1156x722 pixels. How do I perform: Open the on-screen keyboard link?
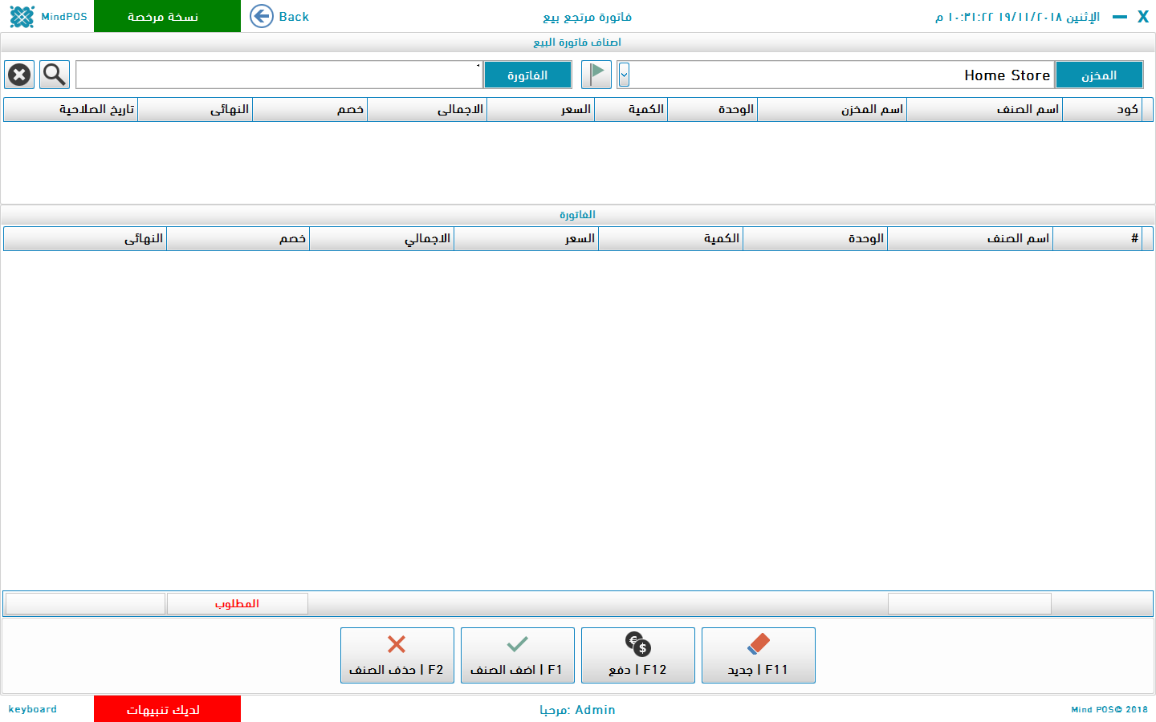33,709
